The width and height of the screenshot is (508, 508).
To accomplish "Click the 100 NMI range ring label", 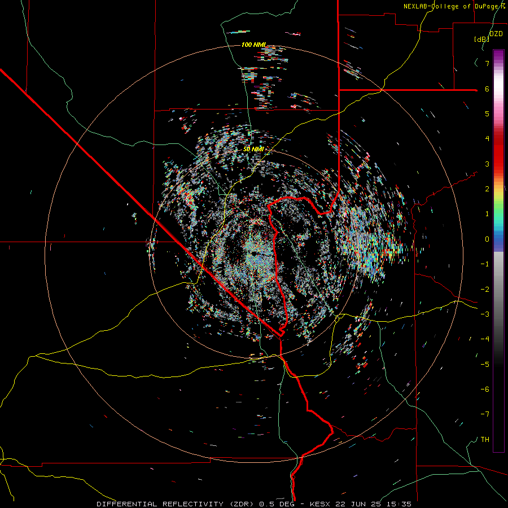I will coord(253,45).
